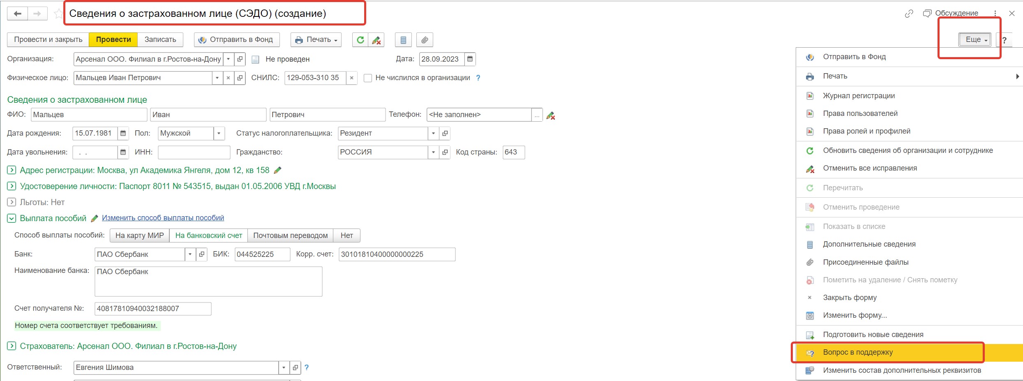Click Отправить в Фонд toolbar button
The width and height of the screenshot is (1023, 381).
(237, 40)
